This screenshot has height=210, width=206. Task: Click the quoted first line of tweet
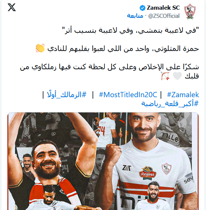coord(131,30)
